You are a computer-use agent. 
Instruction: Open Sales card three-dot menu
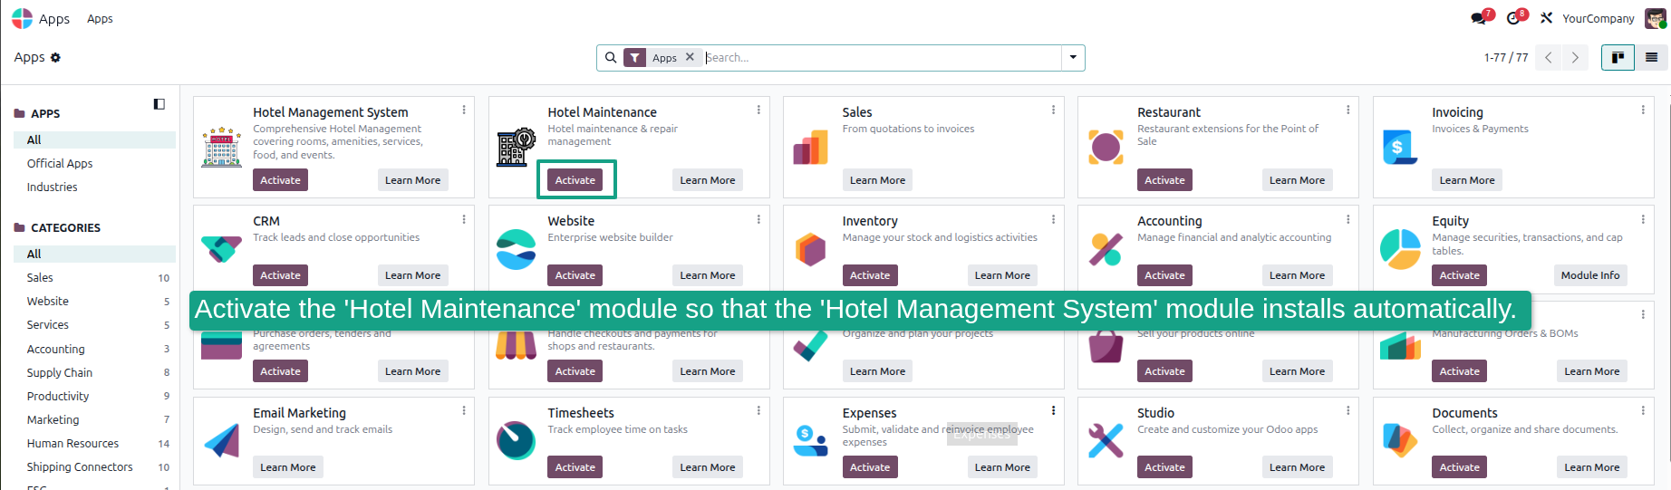[x=1053, y=110]
